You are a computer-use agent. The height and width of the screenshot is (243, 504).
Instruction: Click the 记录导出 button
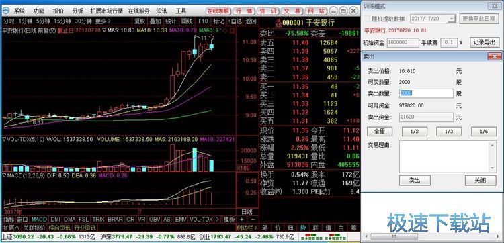(x=485, y=42)
